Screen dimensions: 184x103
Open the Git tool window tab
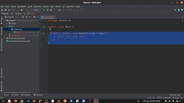click(6, 95)
